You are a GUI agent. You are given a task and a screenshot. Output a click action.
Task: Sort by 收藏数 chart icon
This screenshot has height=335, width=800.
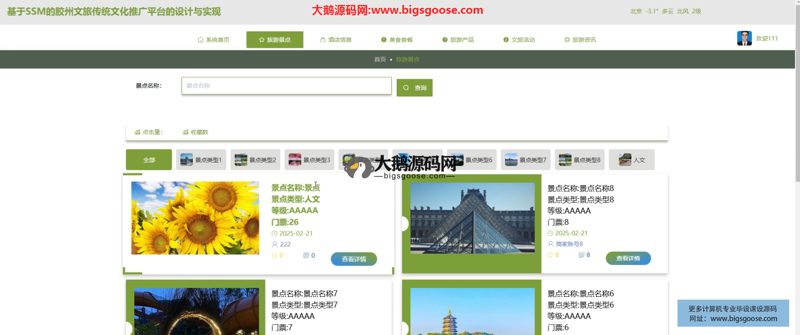pos(185,132)
